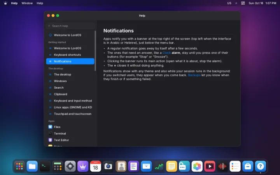Viewport: 280px width, 175px height.
Task: Open the padlock Passwords dock icon
Action: [184, 166]
